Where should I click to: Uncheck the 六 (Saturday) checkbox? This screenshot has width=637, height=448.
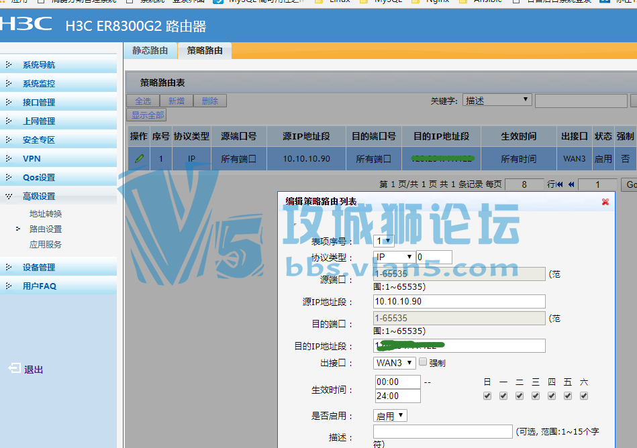coord(584,396)
